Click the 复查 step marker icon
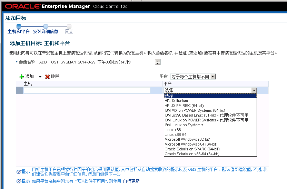The width and height of the screenshot is (287, 189). coord(69,26)
